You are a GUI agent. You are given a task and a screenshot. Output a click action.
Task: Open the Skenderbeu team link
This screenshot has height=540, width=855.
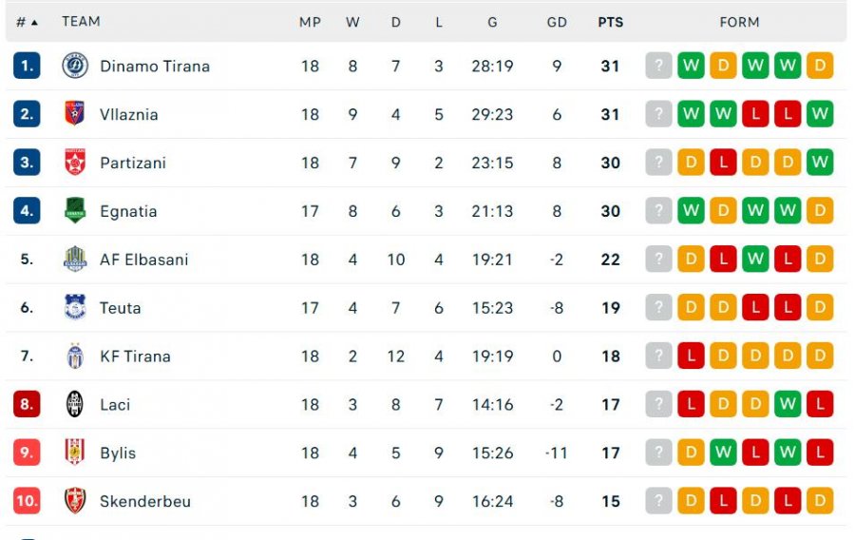coord(145,501)
